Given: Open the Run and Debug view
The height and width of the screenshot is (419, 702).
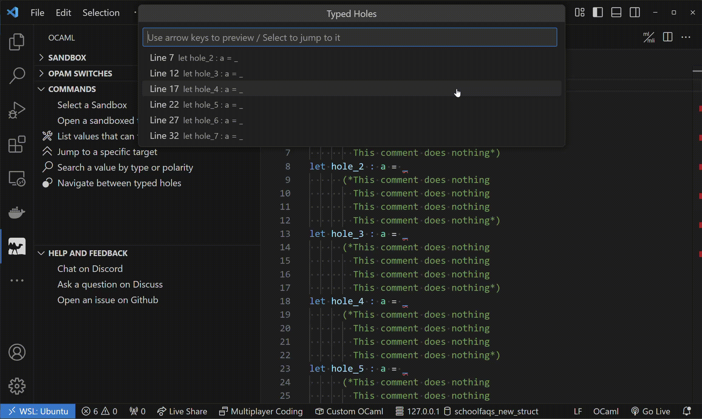Looking at the screenshot, I should [17, 110].
